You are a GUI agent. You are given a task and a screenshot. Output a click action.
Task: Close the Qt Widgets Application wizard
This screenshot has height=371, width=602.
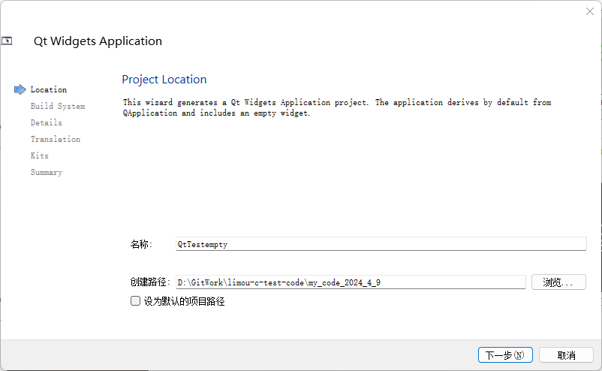point(589,11)
